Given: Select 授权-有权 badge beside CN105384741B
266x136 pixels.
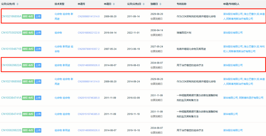Looking at the screenshot, I should point(28,114).
